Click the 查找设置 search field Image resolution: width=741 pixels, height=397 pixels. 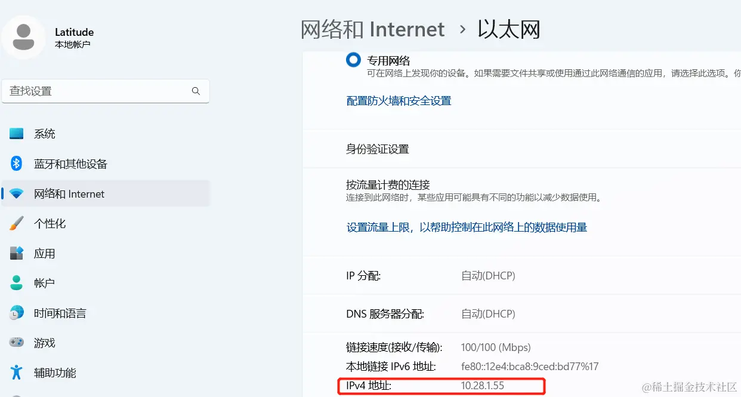click(x=106, y=91)
